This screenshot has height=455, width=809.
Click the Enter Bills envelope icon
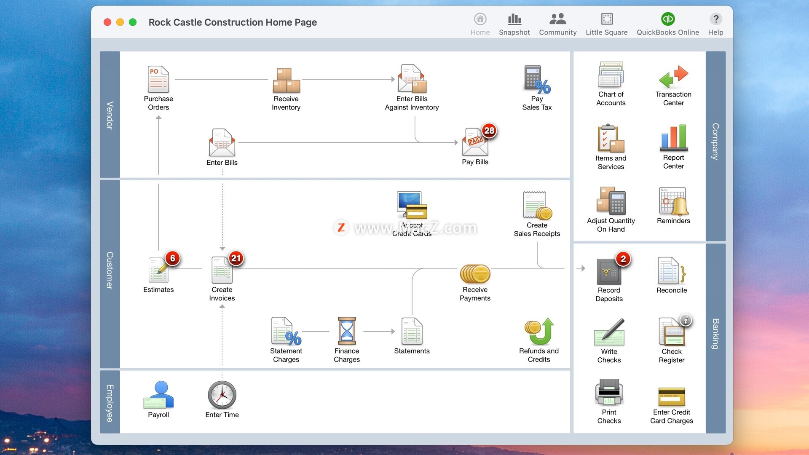(222, 143)
